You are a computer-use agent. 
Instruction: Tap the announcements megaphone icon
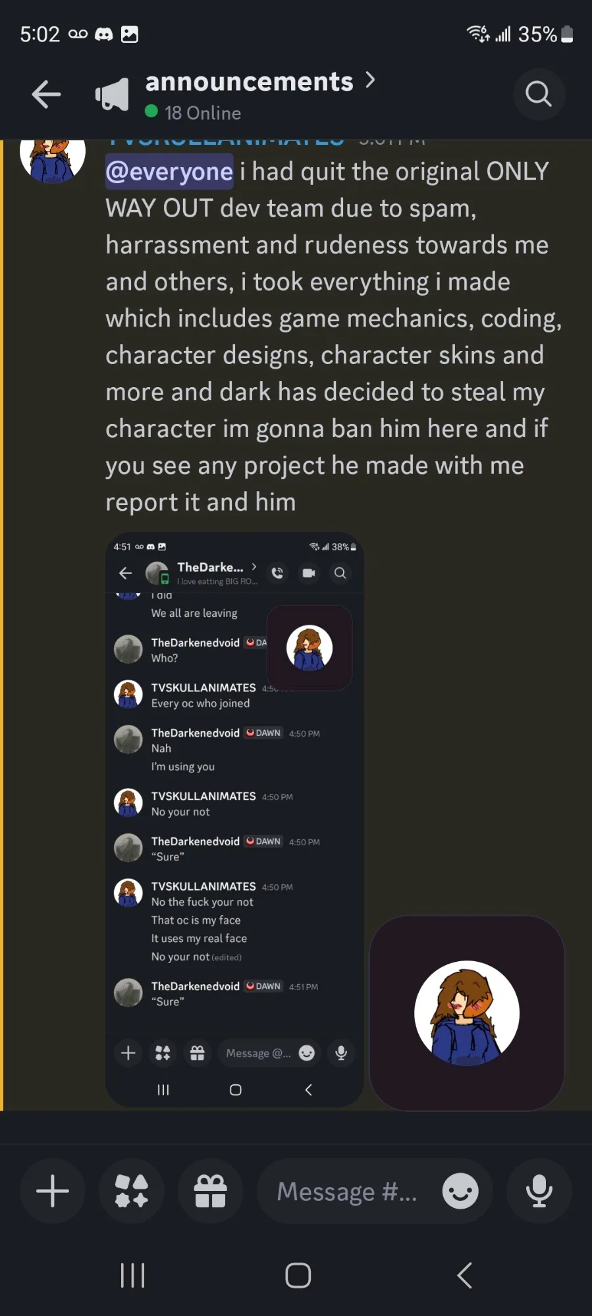click(x=113, y=95)
